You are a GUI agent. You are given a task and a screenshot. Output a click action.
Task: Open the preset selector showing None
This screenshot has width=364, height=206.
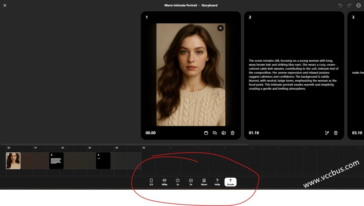pyautogui.click(x=204, y=182)
